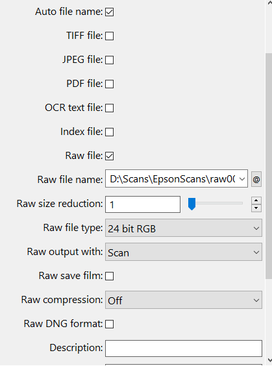The image size is (272, 366).
Task: Uncheck the Auto file name checkbox
Action: point(109,12)
